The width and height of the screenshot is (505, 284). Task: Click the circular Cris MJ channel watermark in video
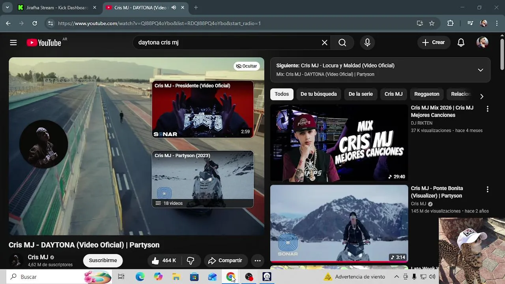[x=43, y=144]
